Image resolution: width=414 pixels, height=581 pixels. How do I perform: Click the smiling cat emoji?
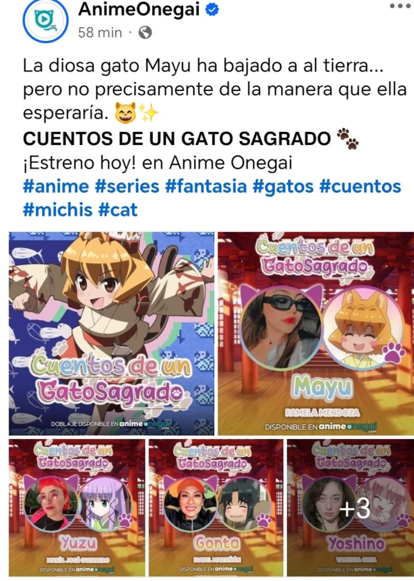[x=126, y=113]
